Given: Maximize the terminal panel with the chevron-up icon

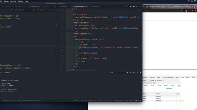Looking at the screenshot, I should [x=137, y=73].
